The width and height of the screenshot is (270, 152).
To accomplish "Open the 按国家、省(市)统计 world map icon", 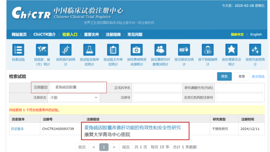I will (x=42, y=50).
